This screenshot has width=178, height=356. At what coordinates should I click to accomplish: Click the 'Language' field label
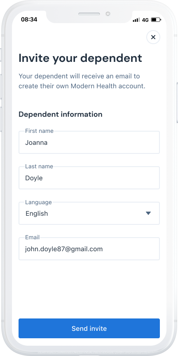(38, 202)
